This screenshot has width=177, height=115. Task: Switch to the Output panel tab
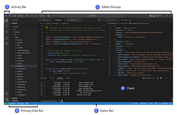[52, 78]
